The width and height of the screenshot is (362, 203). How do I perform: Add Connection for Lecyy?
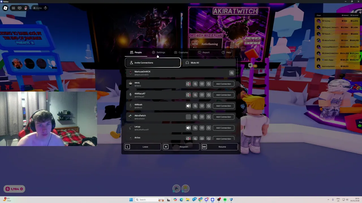(223, 128)
